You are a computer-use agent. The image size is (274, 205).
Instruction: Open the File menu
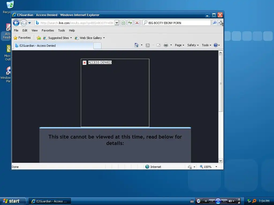(16, 30)
